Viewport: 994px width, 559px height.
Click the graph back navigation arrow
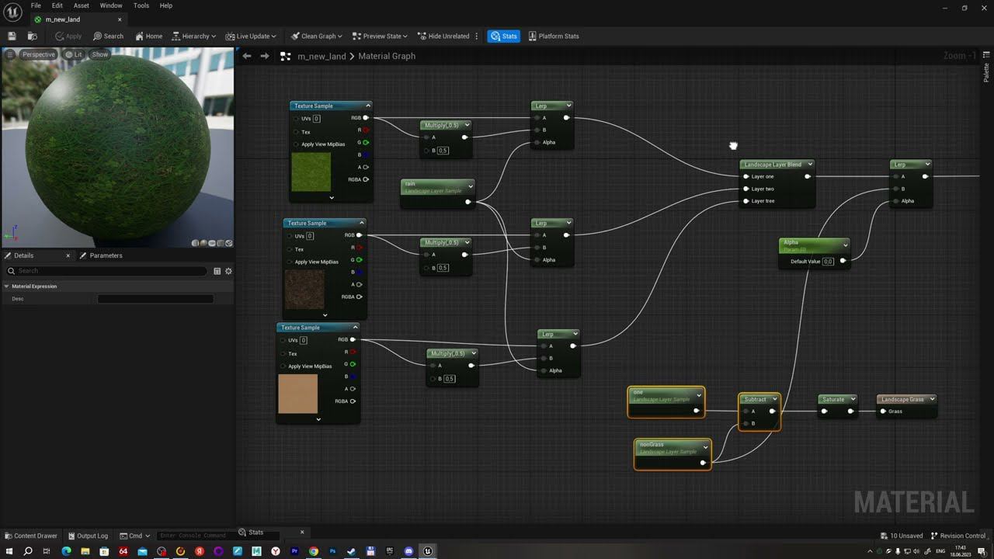pyautogui.click(x=247, y=56)
